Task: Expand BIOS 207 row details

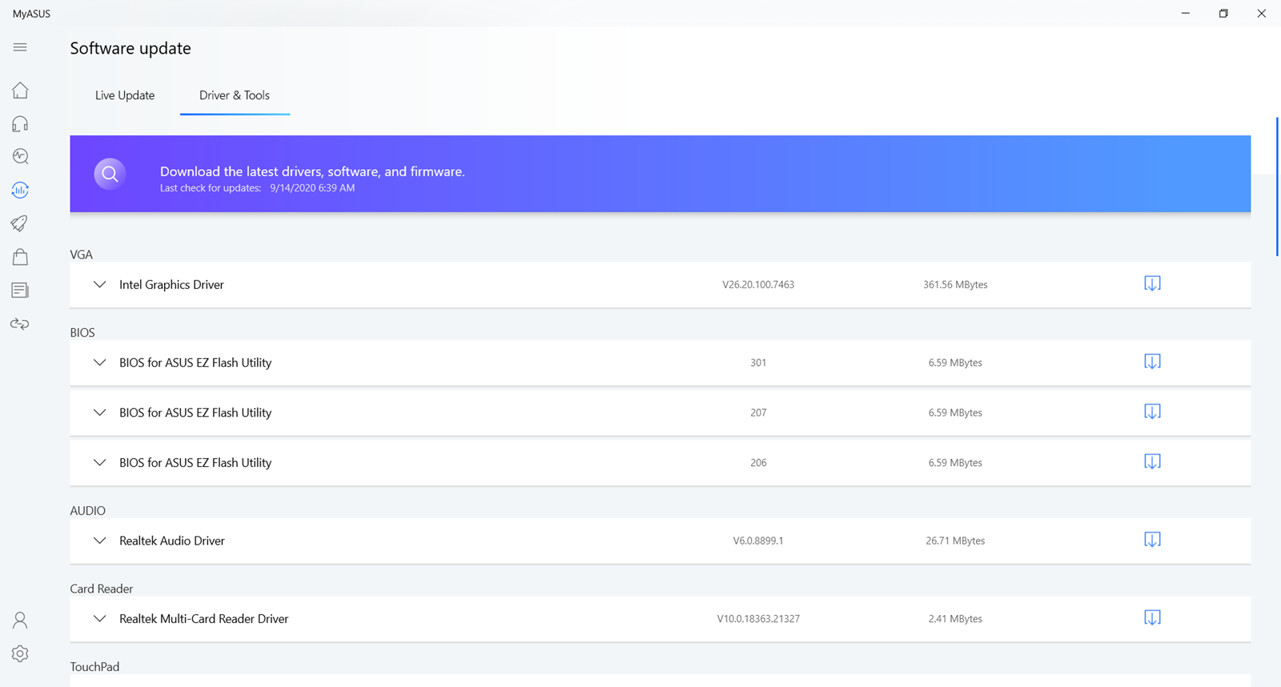Action: [x=99, y=412]
